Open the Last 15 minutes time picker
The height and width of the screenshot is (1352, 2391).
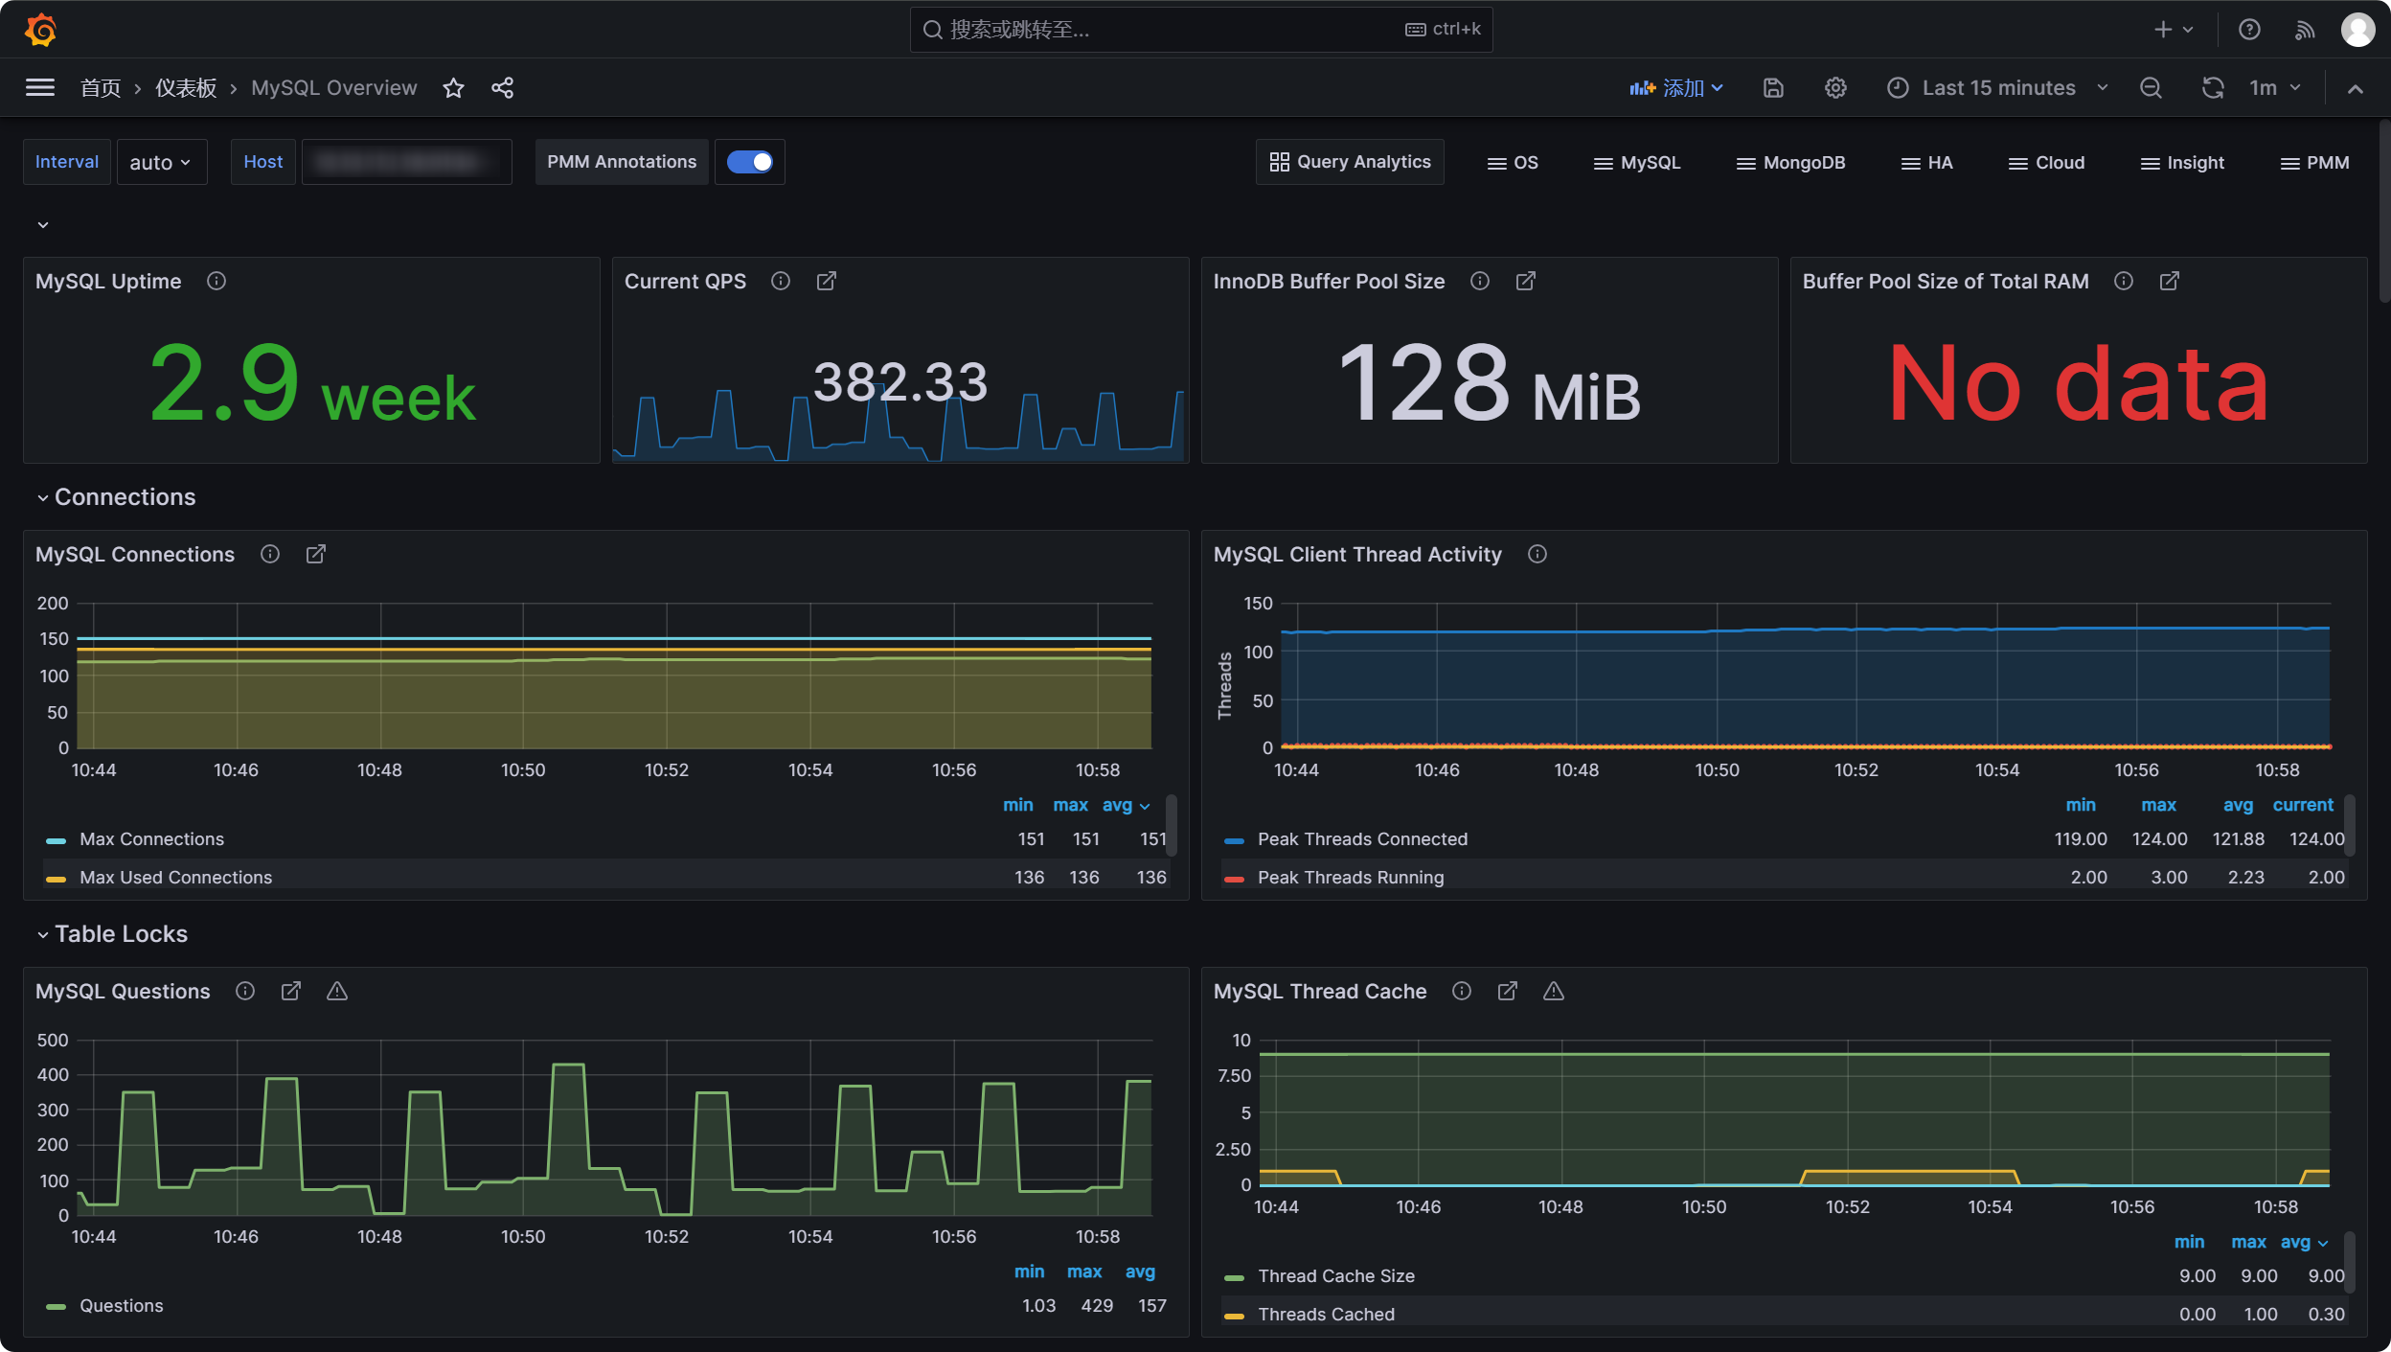point(1998,88)
